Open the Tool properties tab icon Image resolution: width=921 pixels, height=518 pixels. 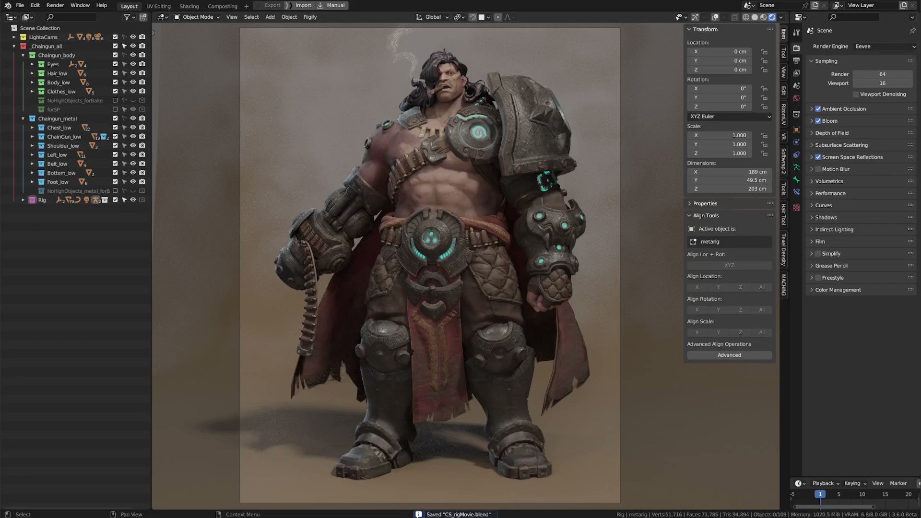pos(796,33)
